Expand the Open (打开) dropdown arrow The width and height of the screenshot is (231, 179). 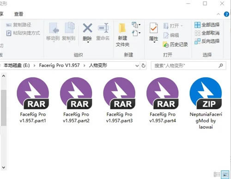point(182,26)
